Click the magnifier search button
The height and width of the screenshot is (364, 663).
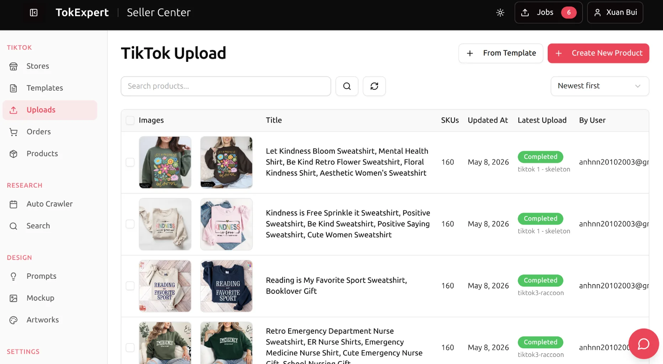[347, 86]
